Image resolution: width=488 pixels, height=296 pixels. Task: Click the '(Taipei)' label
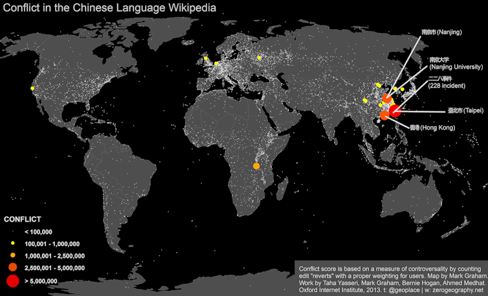[473, 111]
